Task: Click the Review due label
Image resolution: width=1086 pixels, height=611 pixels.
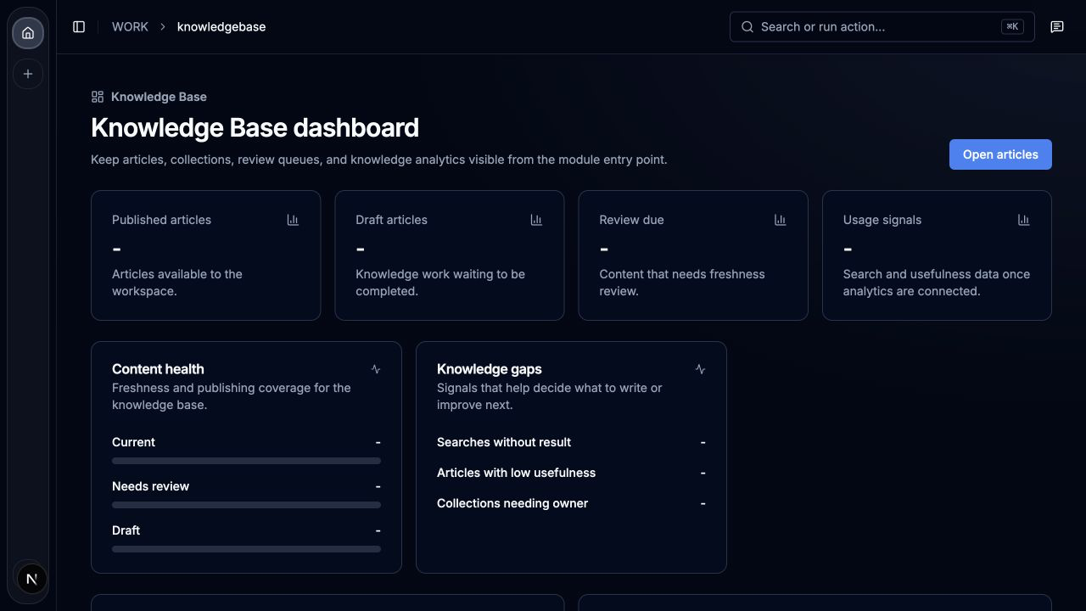Action: tap(631, 220)
